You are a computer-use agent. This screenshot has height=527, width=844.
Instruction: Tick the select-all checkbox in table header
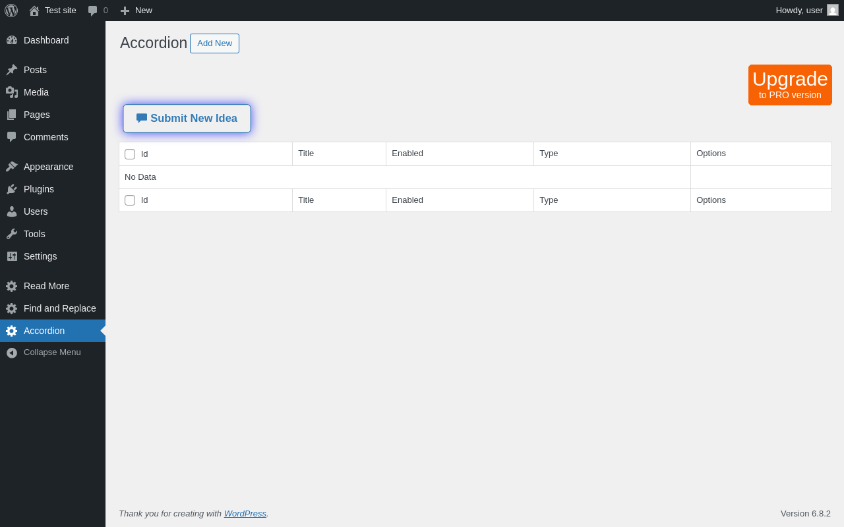130,154
